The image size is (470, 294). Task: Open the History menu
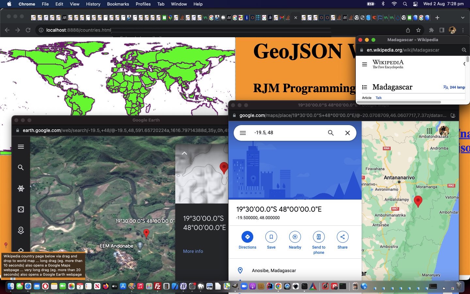[93, 4]
